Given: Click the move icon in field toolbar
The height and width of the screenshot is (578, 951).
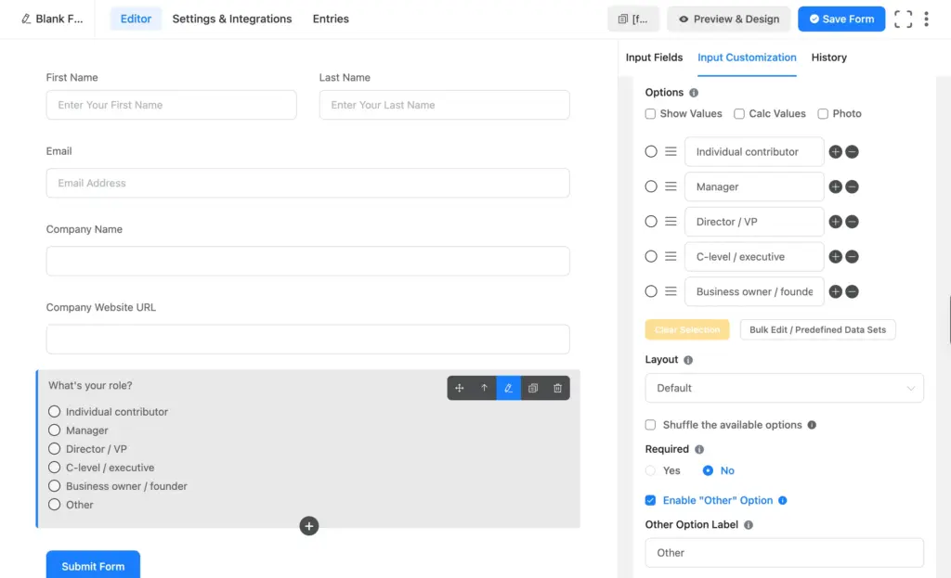Looking at the screenshot, I should tap(460, 388).
